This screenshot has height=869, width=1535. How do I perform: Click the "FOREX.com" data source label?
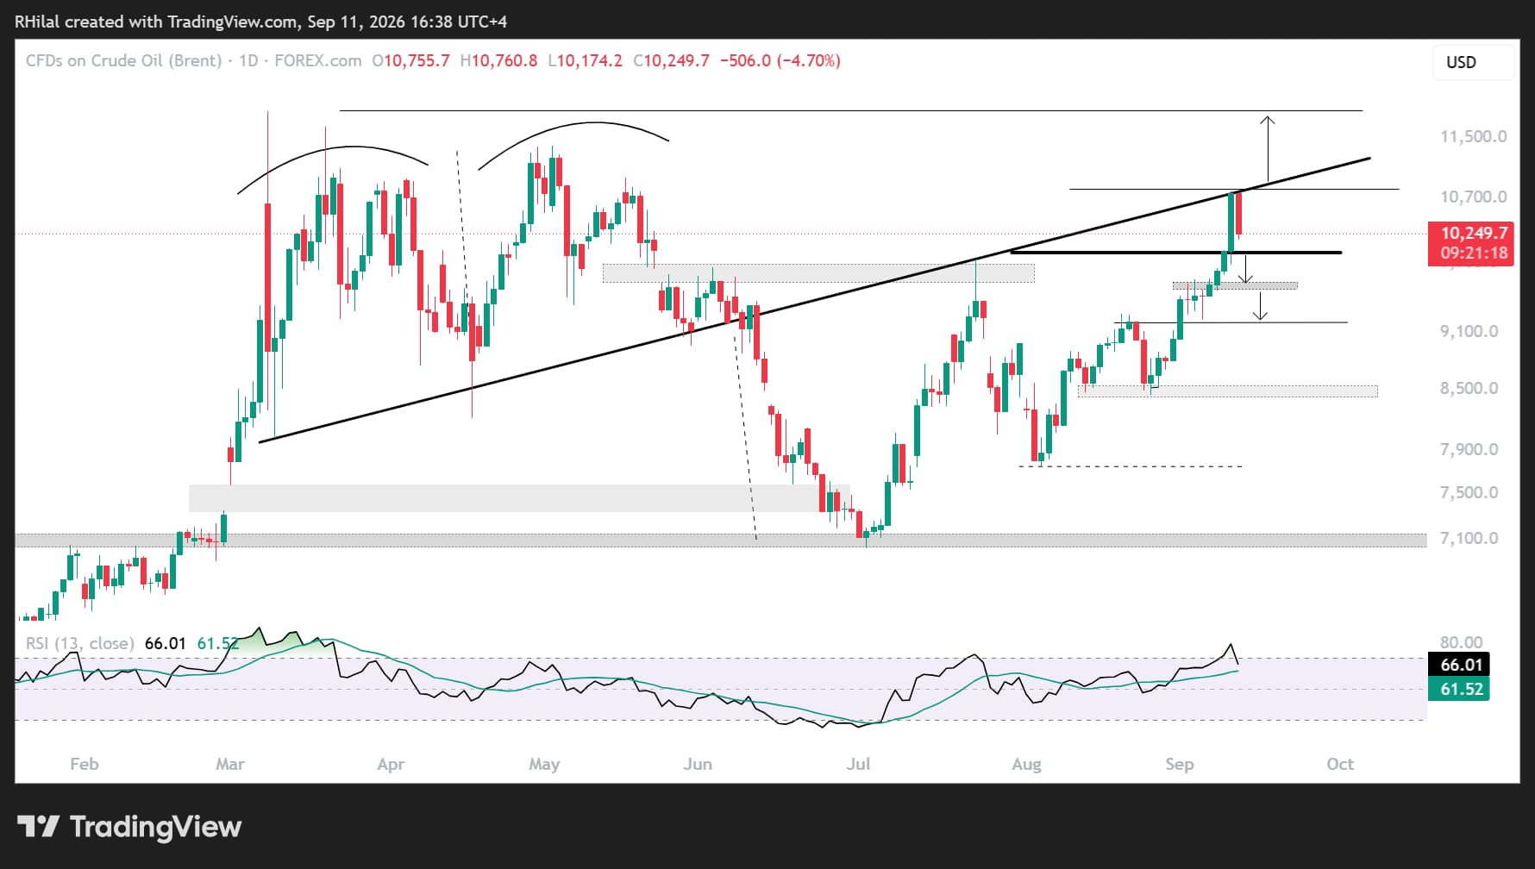pos(318,60)
